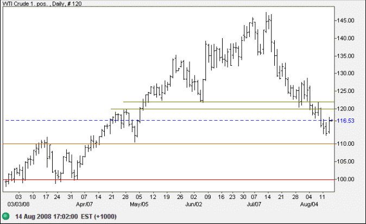Screen dimensions: 366x224
Task: Select the 120.00 price axis label
Action: pos(345,109)
